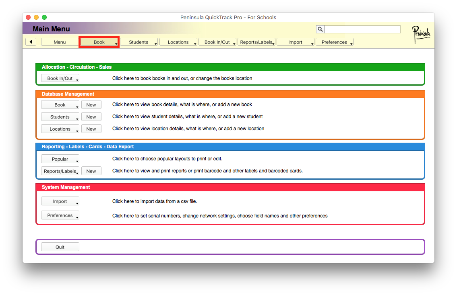Click text about viewing location details
The image size is (457, 295).
[x=188, y=129]
